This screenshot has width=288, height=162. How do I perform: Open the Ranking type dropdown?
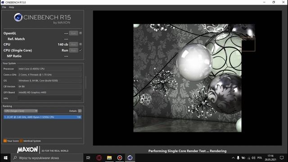pos(21,111)
